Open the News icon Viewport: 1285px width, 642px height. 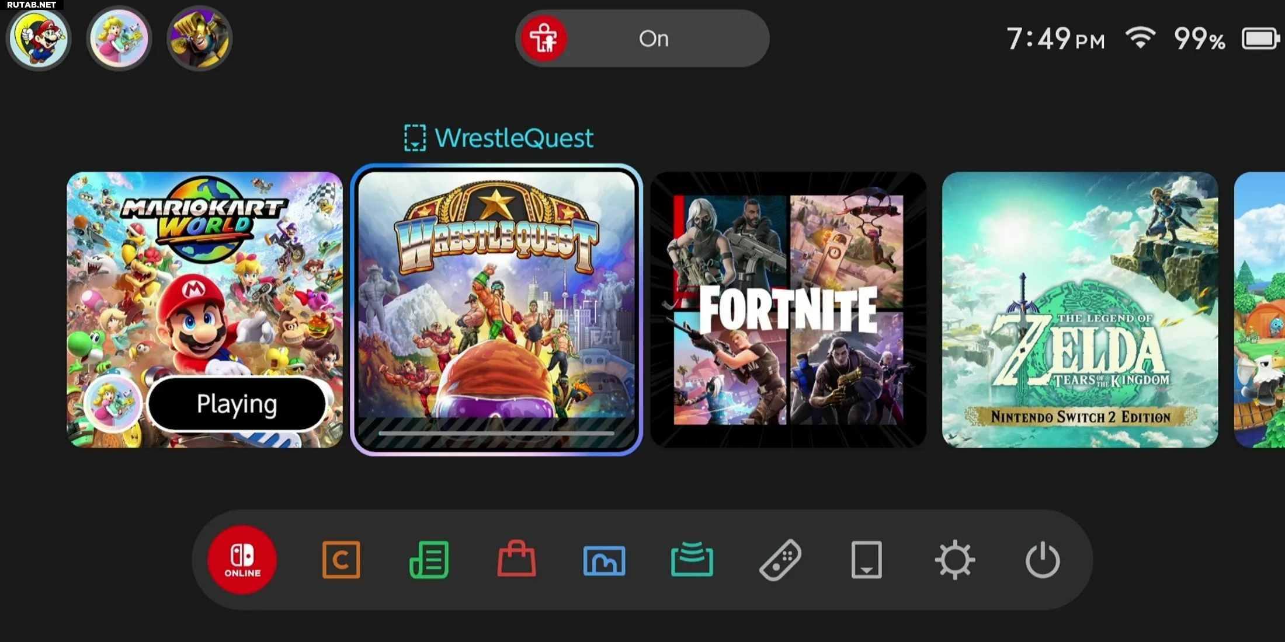429,560
